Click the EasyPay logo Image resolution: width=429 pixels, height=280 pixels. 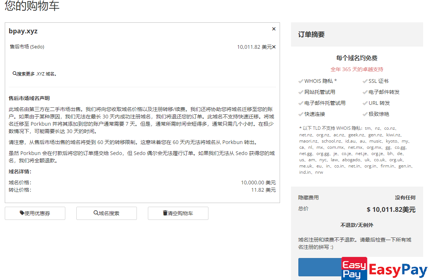(x=384, y=269)
